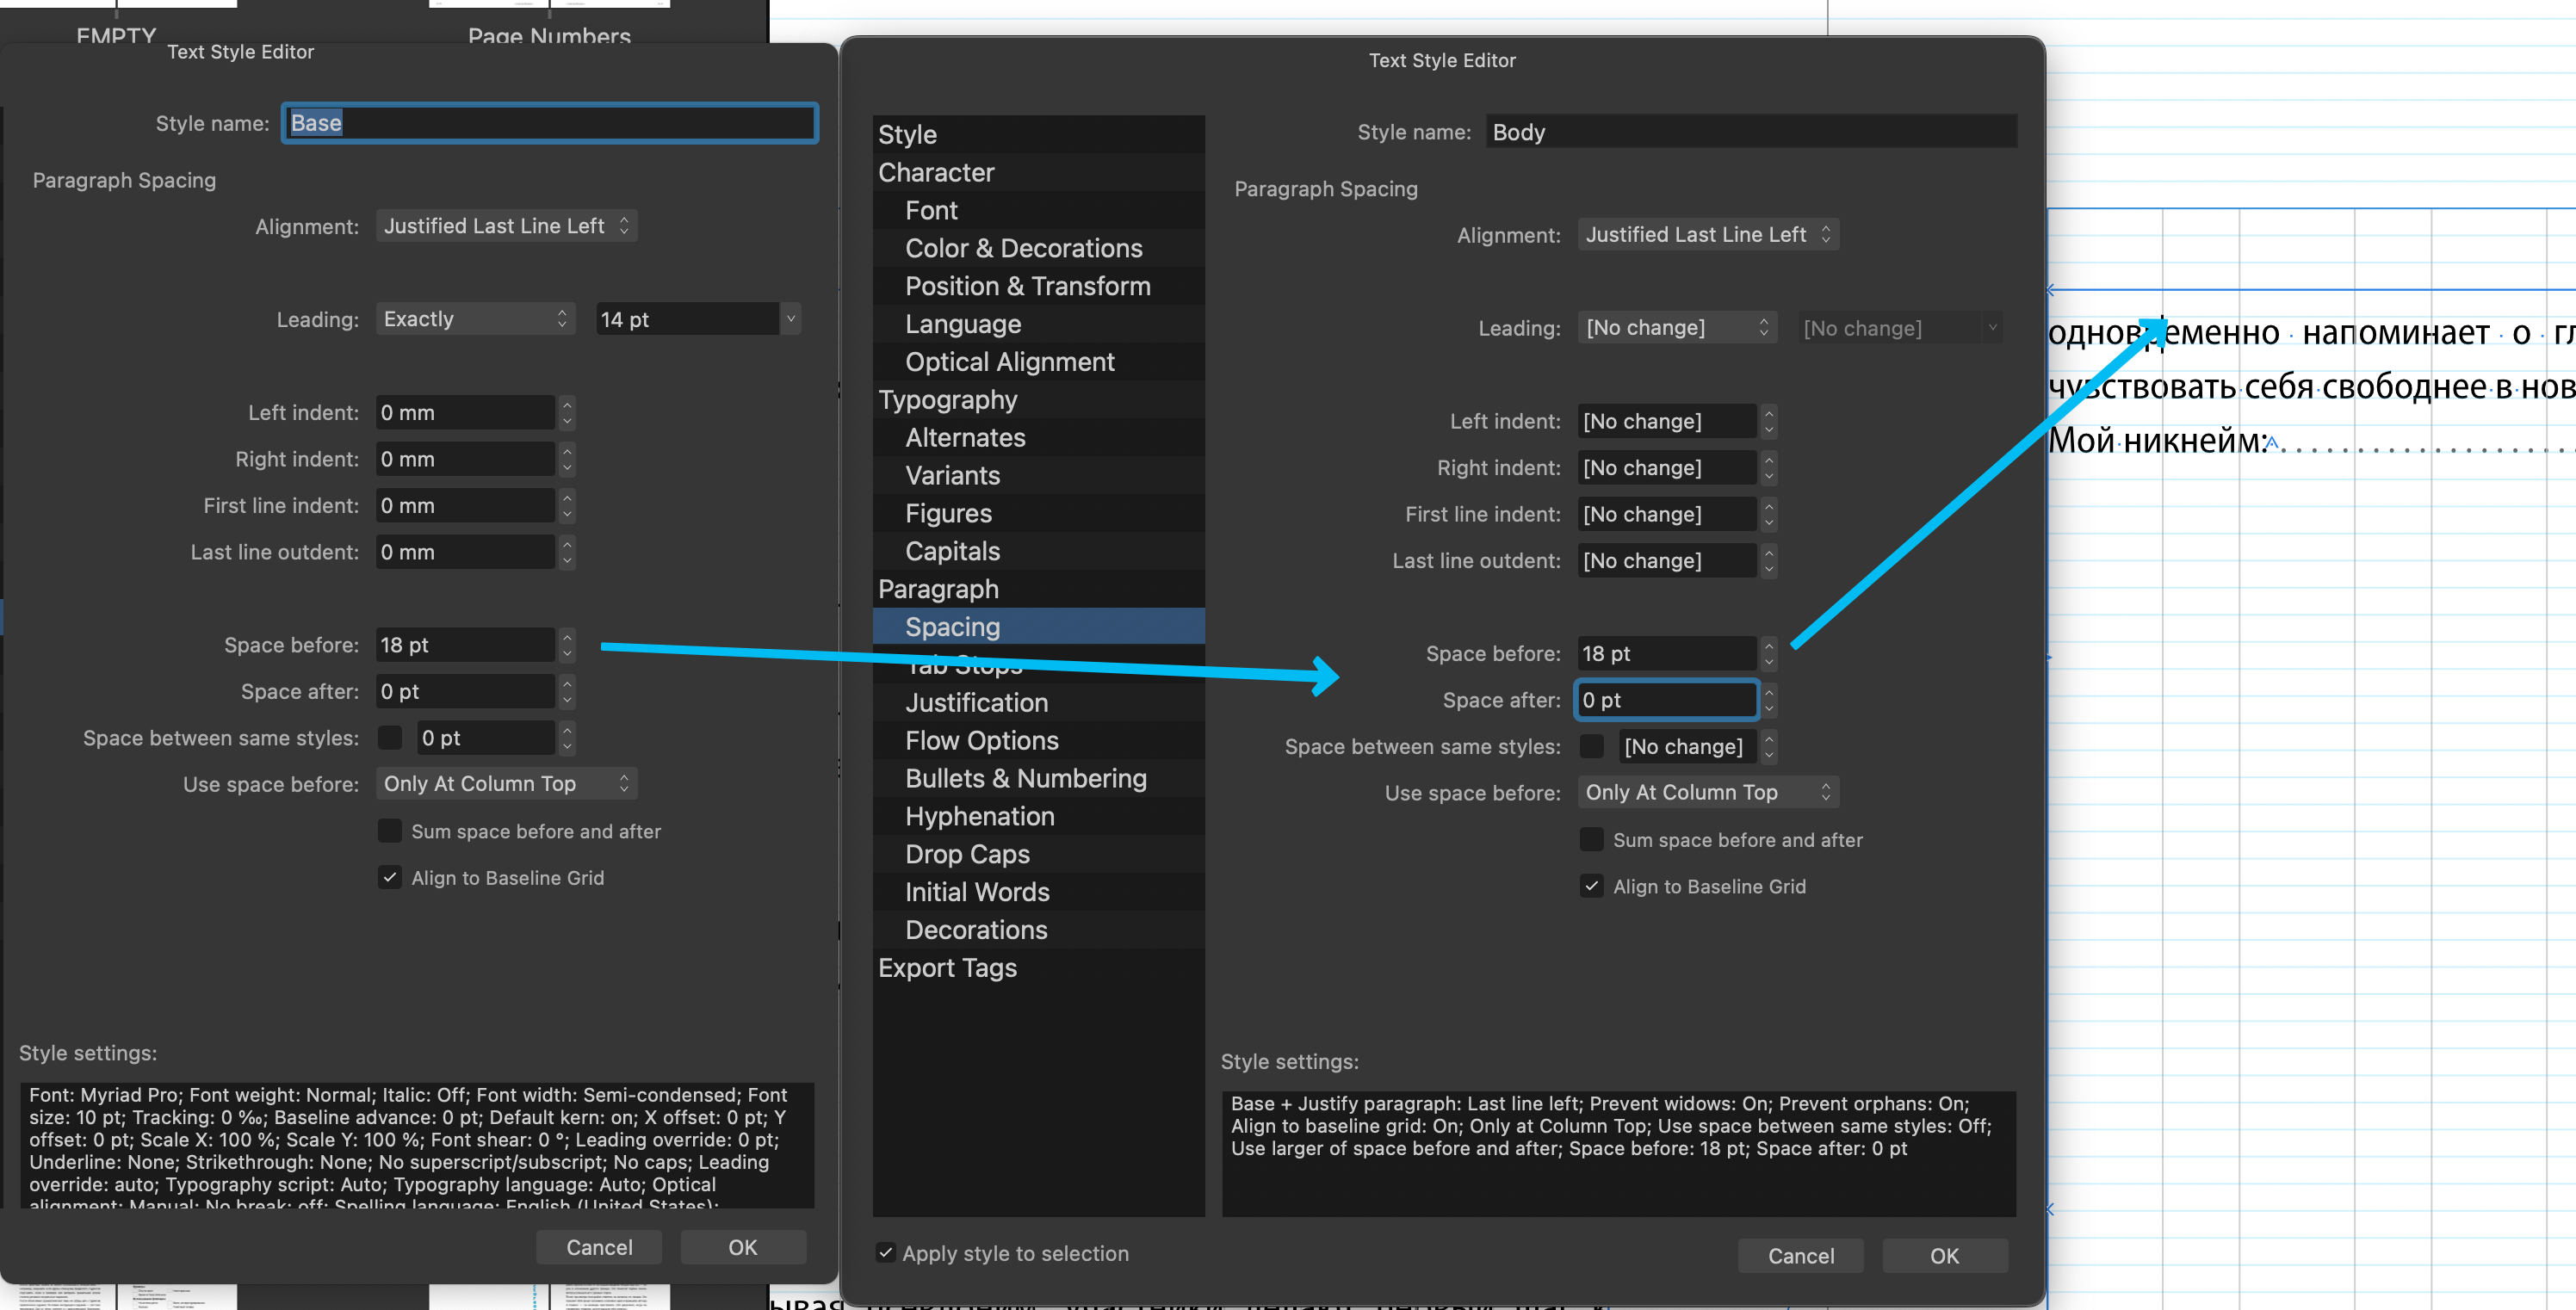Viewport: 2576px width, 1310px height.
Task: Select the Paragraph category
Action: tap(1038, 589)
